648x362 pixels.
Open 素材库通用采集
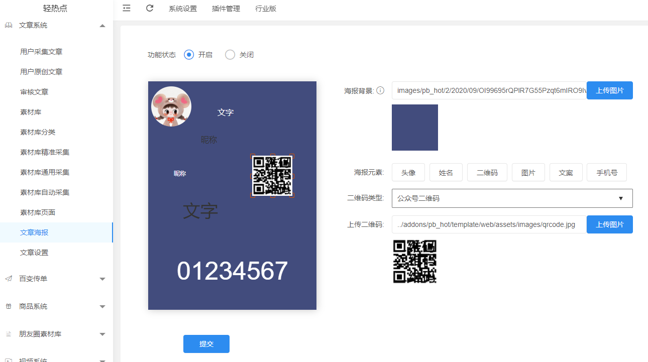(x=45, y=172)
